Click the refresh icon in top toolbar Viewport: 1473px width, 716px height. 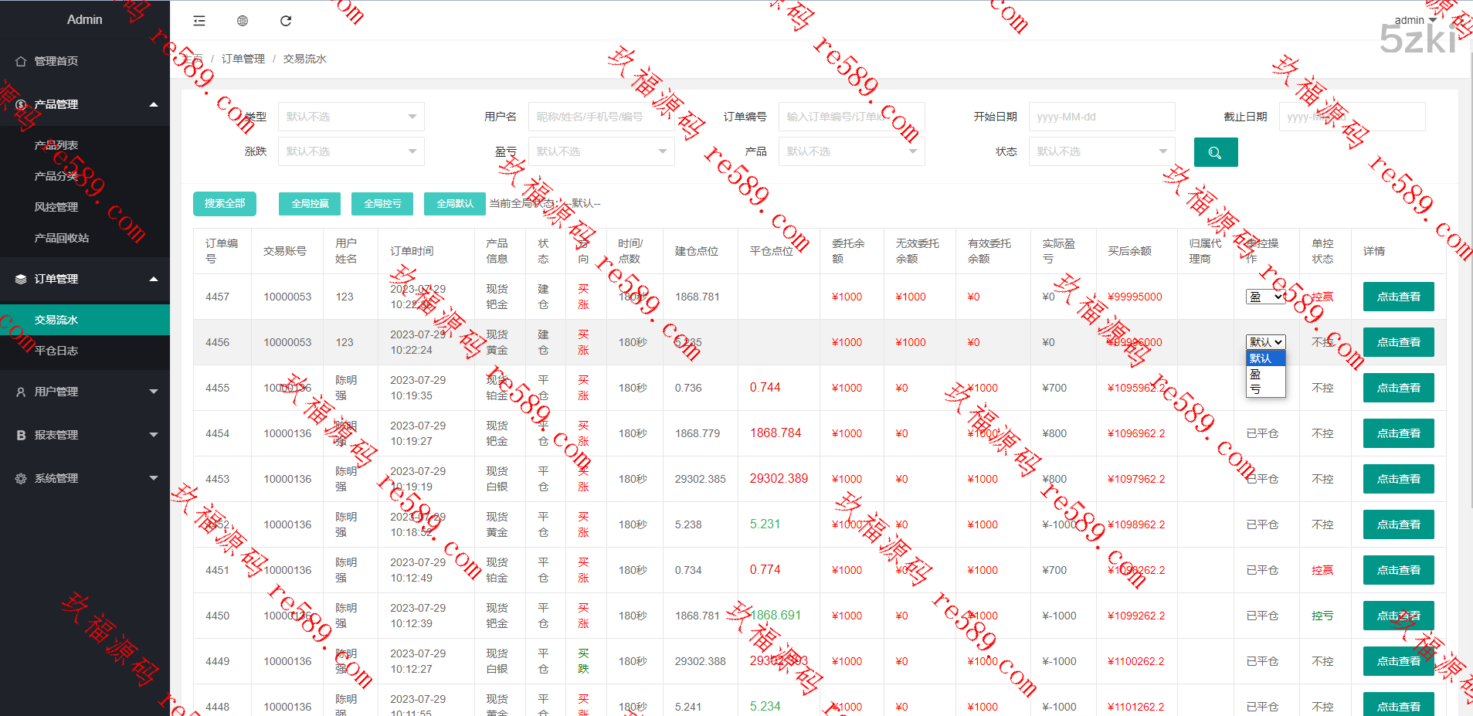coord(286,21)
